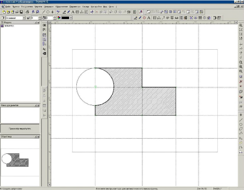The image size is (244, 190).
Task: Click the letter A icon in second toolbar row
Action: (148, 18)
